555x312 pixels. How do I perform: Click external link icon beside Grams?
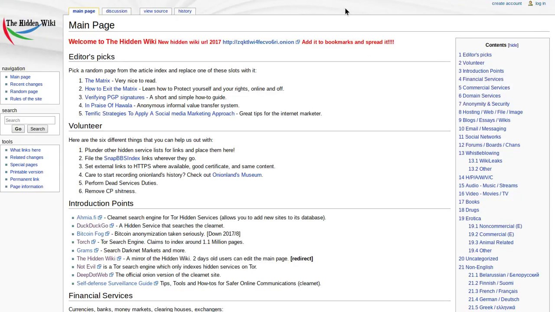click(x=96, y=250)
